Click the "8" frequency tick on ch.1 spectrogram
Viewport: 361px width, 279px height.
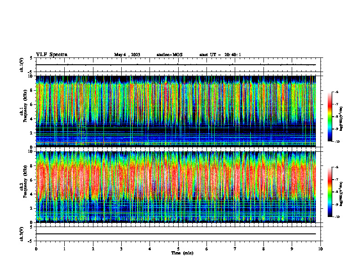31,90
